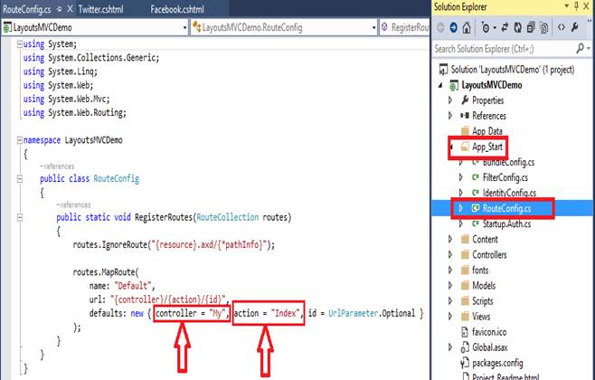Click the Home icon in Solution Explorer toolbar
This screenshot has width=595, height=380.
click(x=467, y=27)
